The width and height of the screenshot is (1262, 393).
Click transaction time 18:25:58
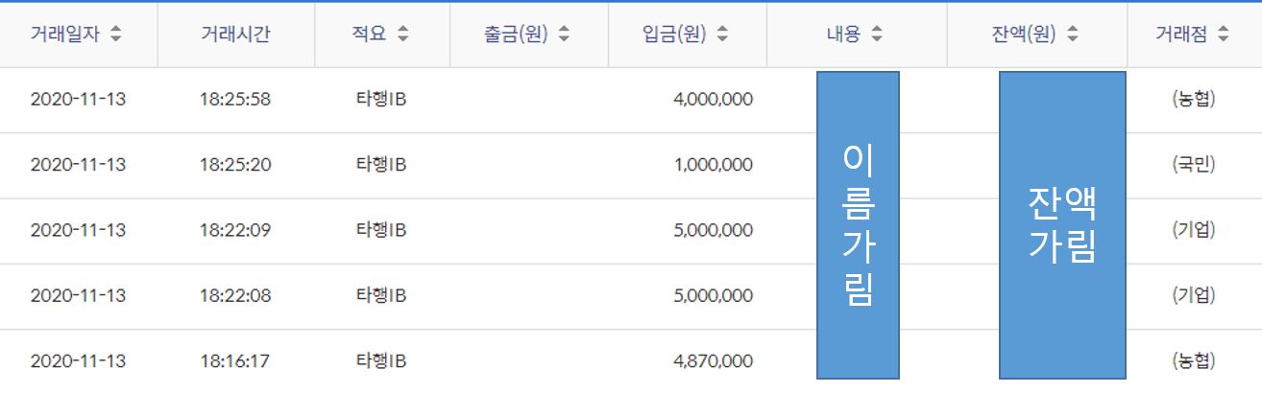click(235, 99)
